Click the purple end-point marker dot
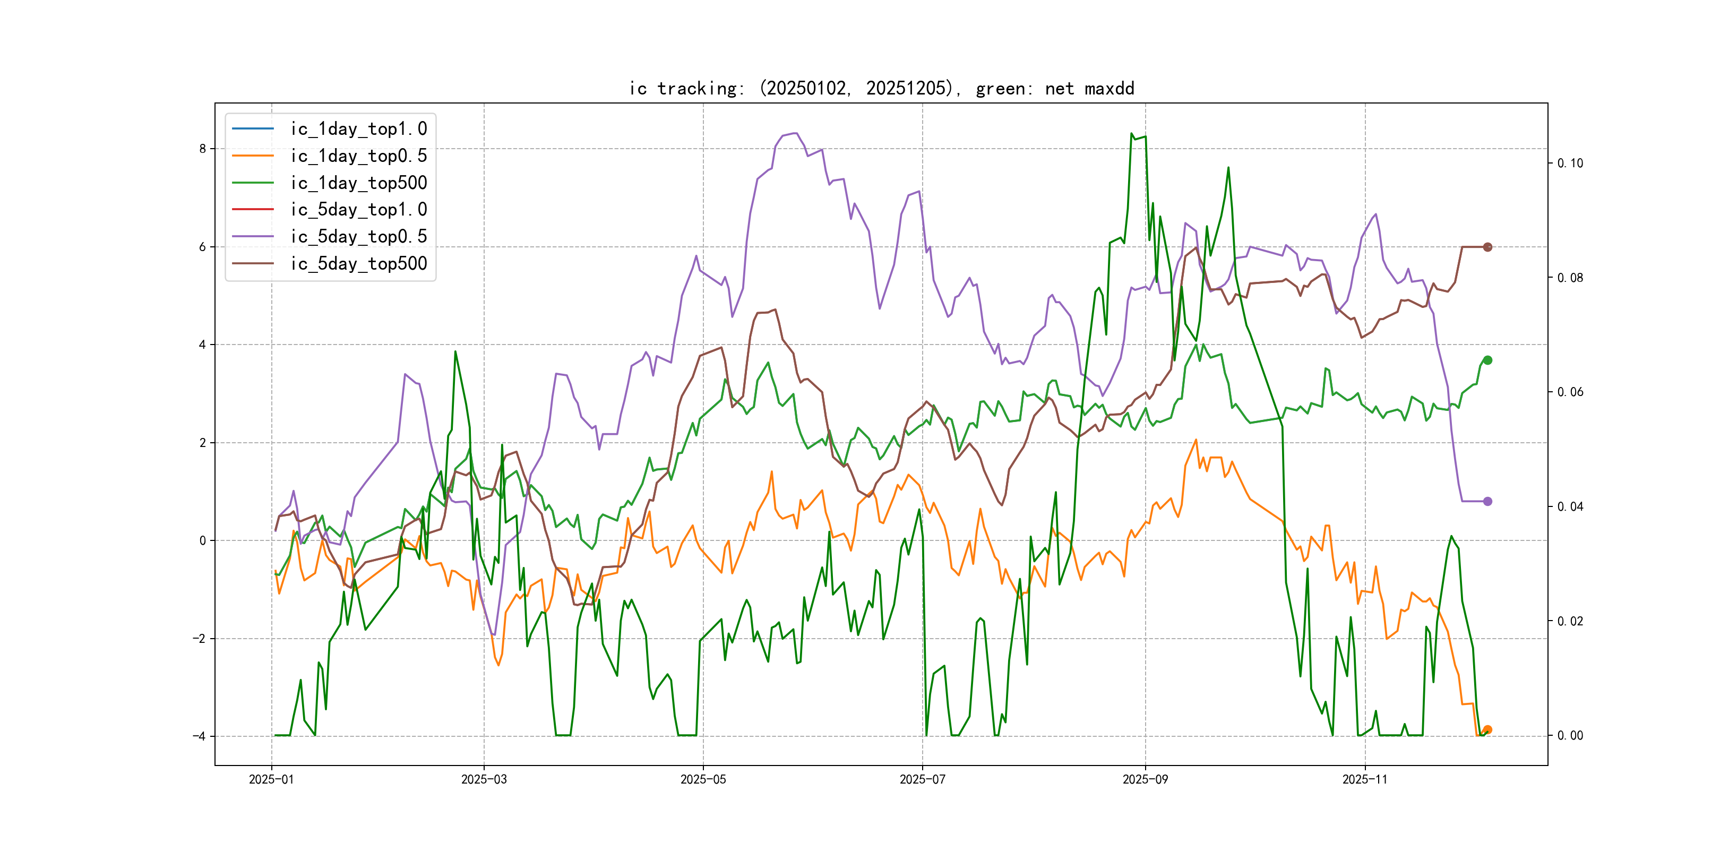Viewport: 1720px width, 860px height. click(x=1487, y=502)
